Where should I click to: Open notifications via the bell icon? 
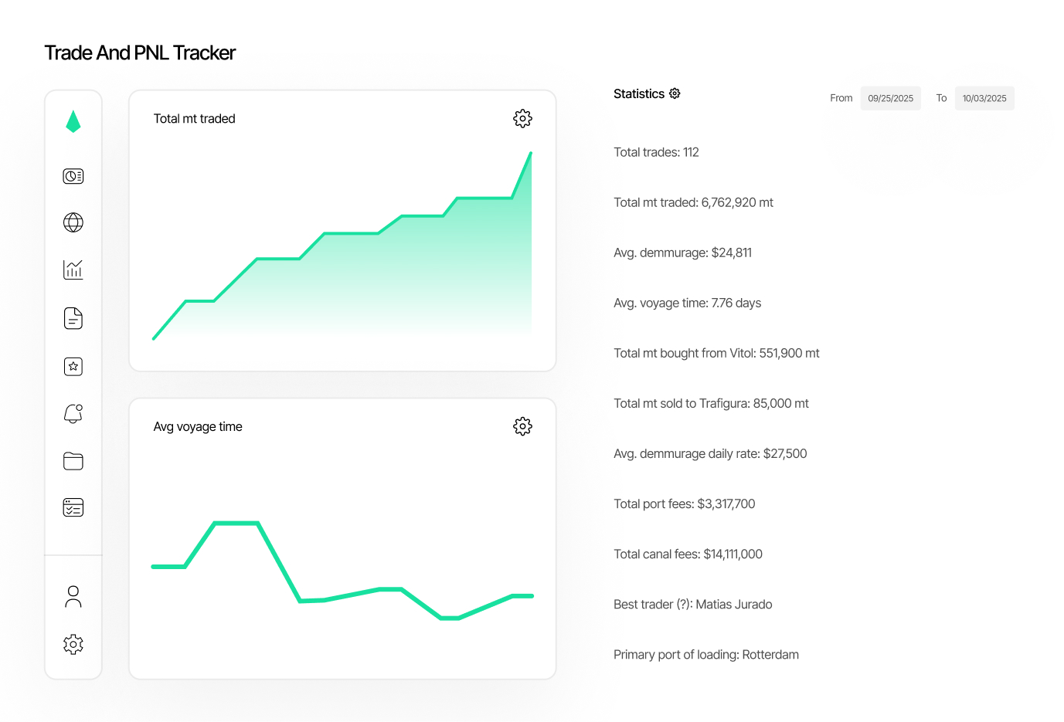pos(73,413)
